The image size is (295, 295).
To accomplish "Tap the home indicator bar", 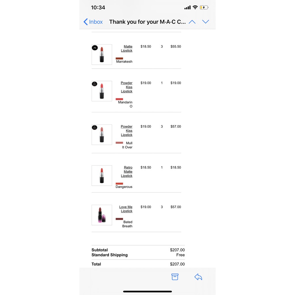I will click(147, 292).
